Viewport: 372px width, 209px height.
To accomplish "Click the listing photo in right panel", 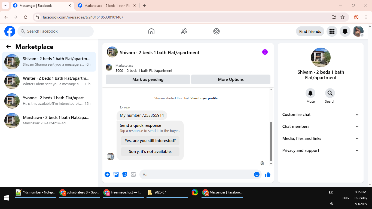I will pyautogui.click(x=321, y=57).
